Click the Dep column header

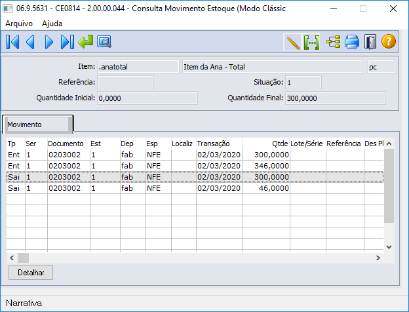pyautogui.click(x=133, y=144)
